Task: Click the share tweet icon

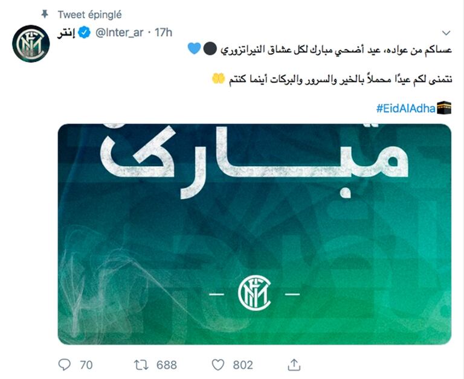Action: click(x=294, y=365)
